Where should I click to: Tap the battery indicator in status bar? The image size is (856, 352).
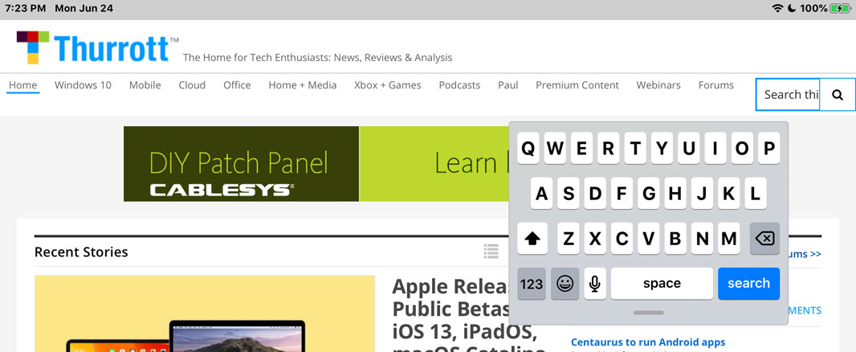(840, 8)
